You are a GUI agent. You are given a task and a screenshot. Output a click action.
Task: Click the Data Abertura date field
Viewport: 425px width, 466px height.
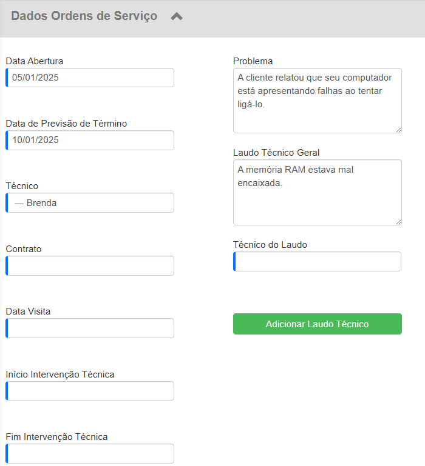[90, 78]
